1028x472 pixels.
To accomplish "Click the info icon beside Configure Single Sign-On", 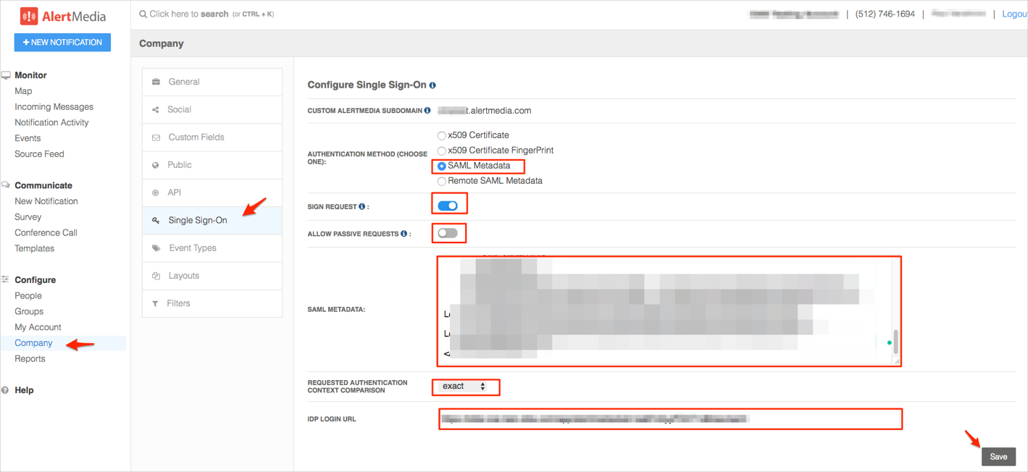I will point(432,85).
